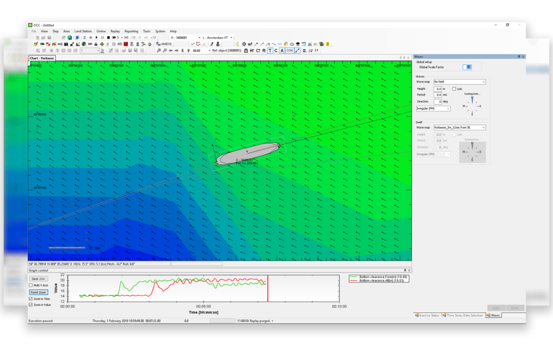Click the weather cloud icon in the toolbar
Image resolution: width=553 pixels, height=346 pixels.
tap(291, 44)
